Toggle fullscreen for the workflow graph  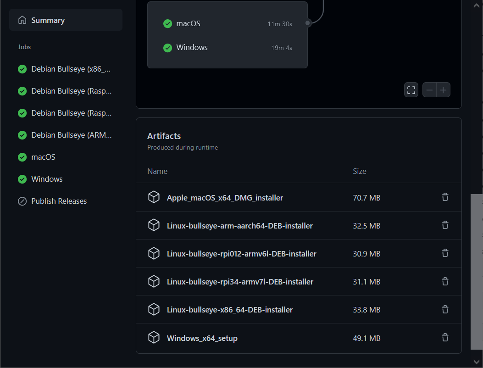tap(411, 90)
